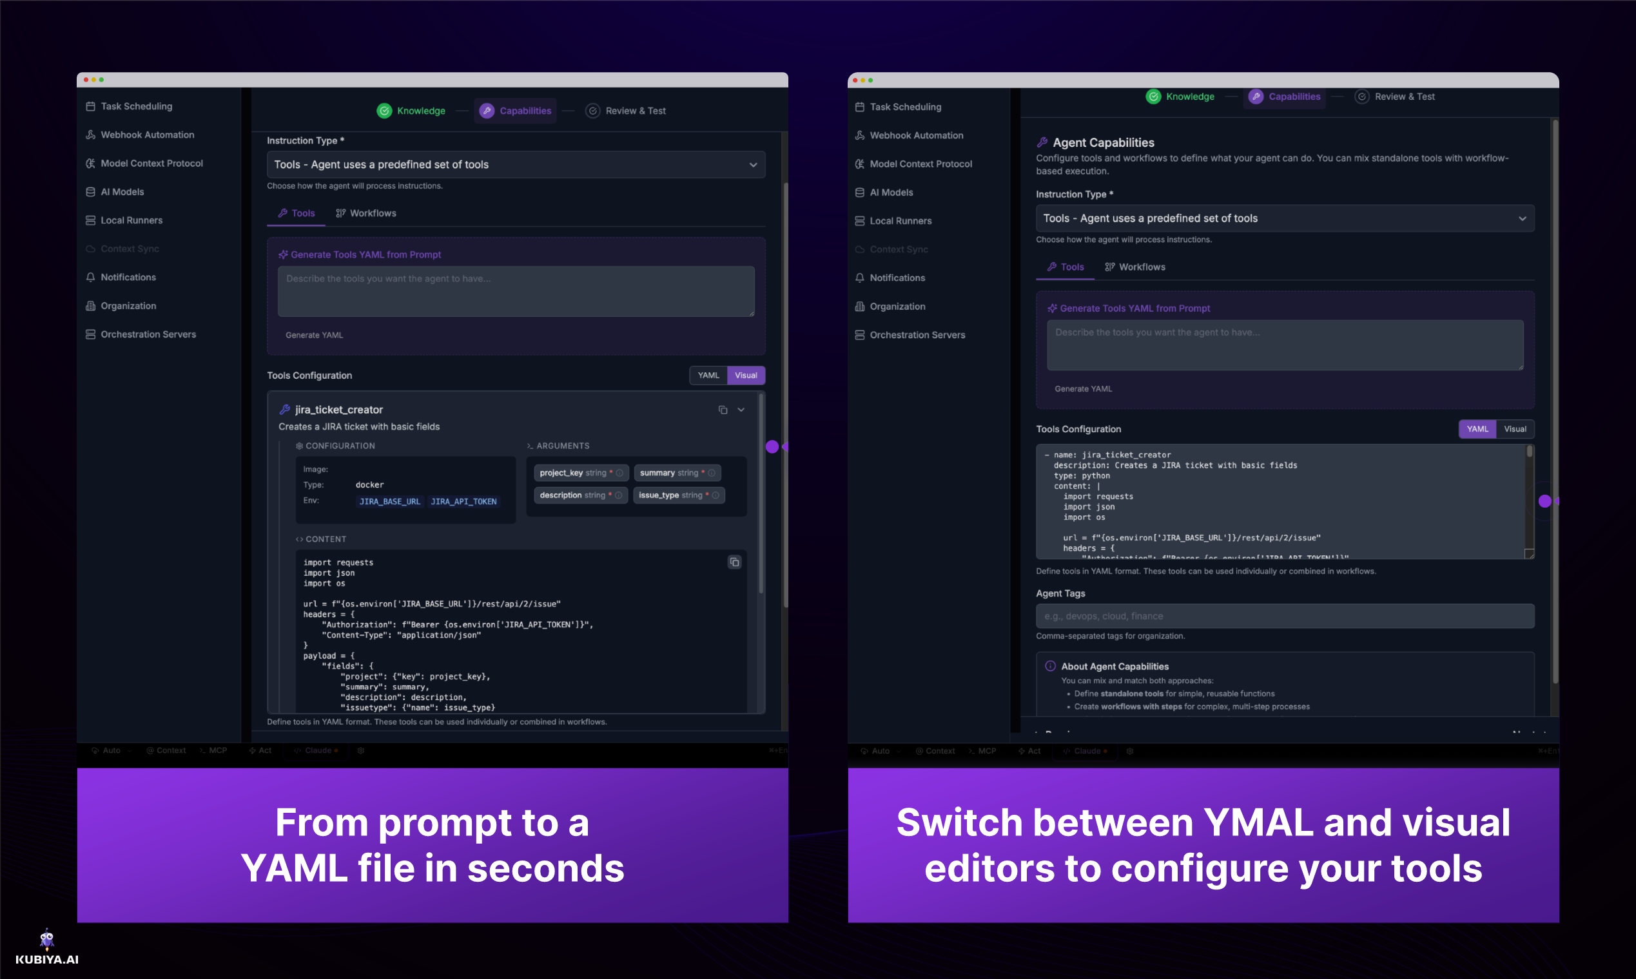
Task: Click Task Scheduling calendar icon in left window
Action: click(x=90, y=106)
